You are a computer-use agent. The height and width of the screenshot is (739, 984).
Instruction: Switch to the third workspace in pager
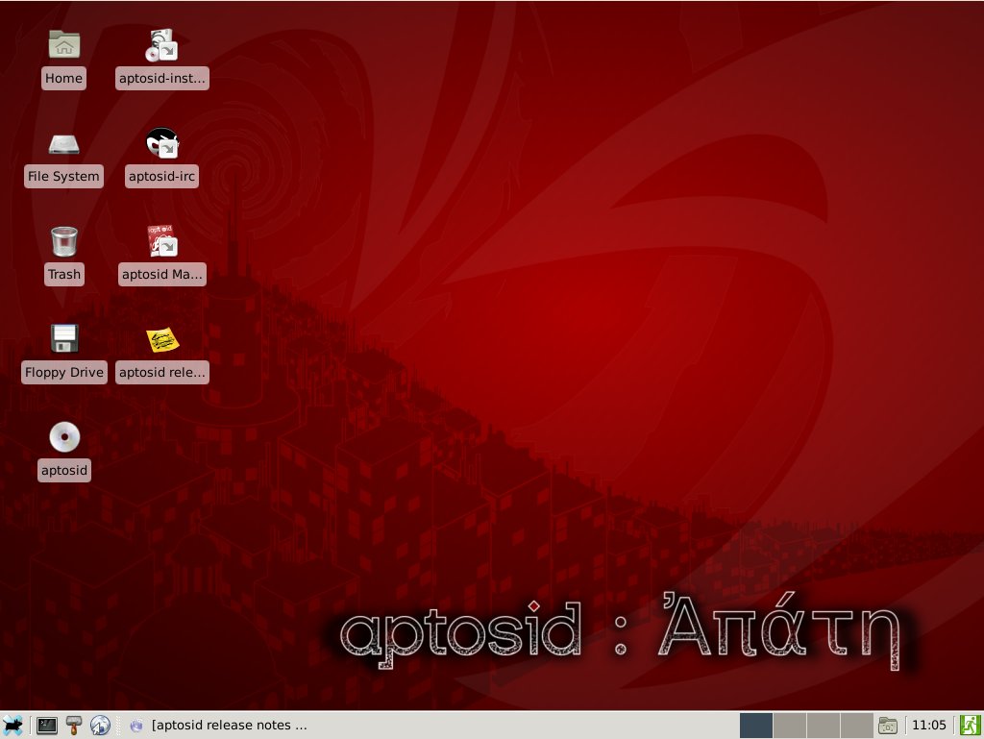click(x=824, y=726)
